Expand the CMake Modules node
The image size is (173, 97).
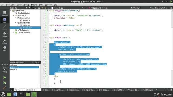(13, 32)
